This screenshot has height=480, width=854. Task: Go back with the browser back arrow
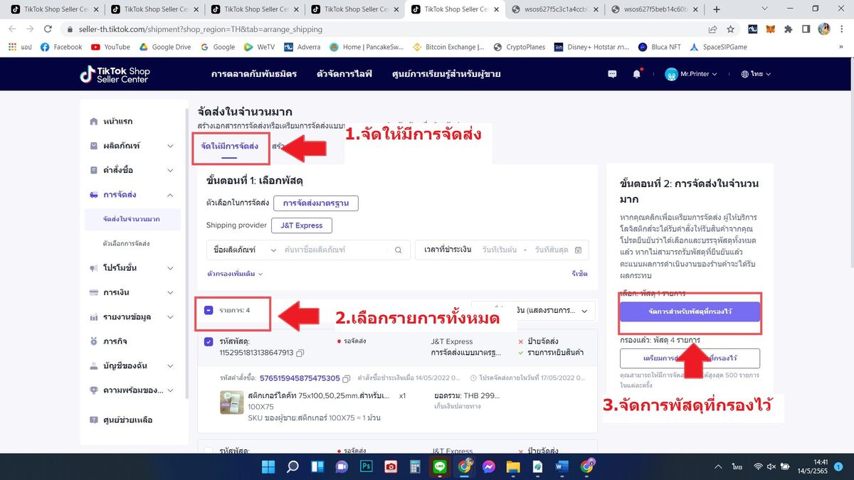tap(12, 29)
